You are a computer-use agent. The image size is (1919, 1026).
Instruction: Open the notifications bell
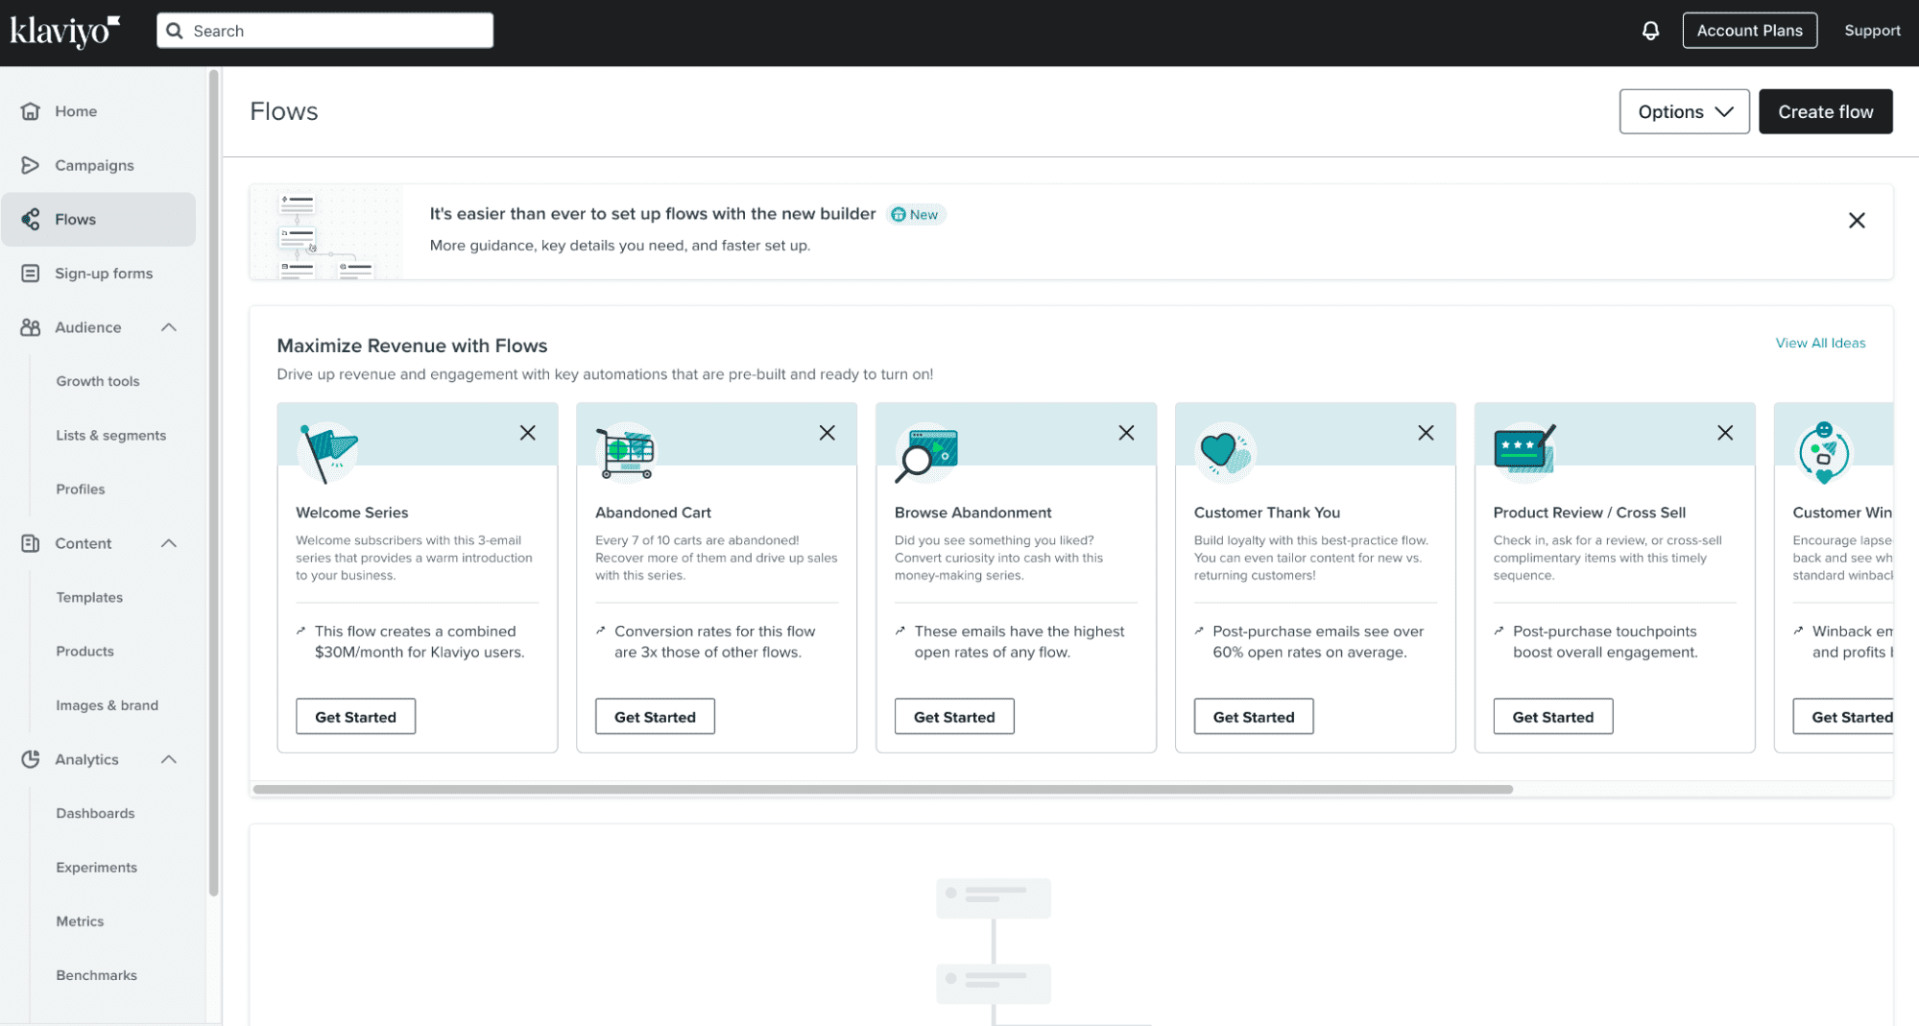pyautogui.click(x=1650, y=31)
